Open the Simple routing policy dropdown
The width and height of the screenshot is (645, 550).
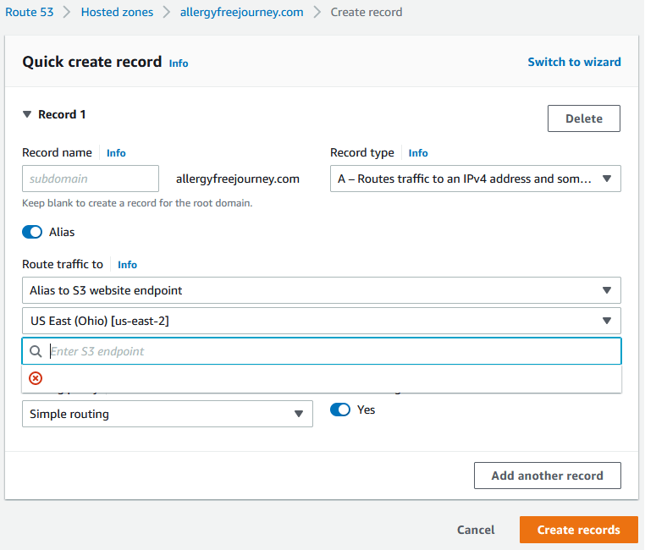coord(167,414)
